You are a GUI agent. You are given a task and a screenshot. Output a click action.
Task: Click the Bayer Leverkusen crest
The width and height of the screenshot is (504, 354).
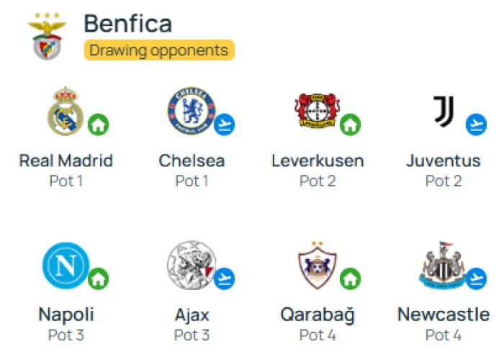pos(318,111)
